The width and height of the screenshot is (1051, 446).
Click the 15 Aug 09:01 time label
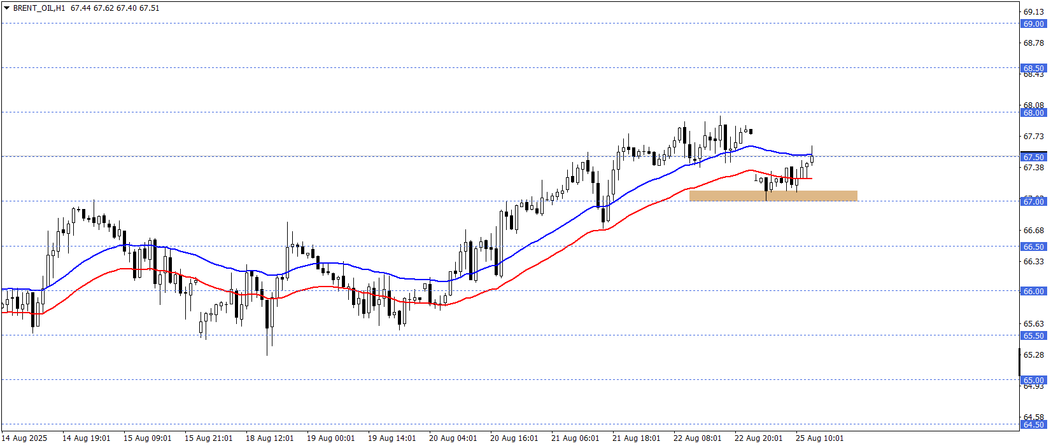pyautogui.click(x=147, y=438)
